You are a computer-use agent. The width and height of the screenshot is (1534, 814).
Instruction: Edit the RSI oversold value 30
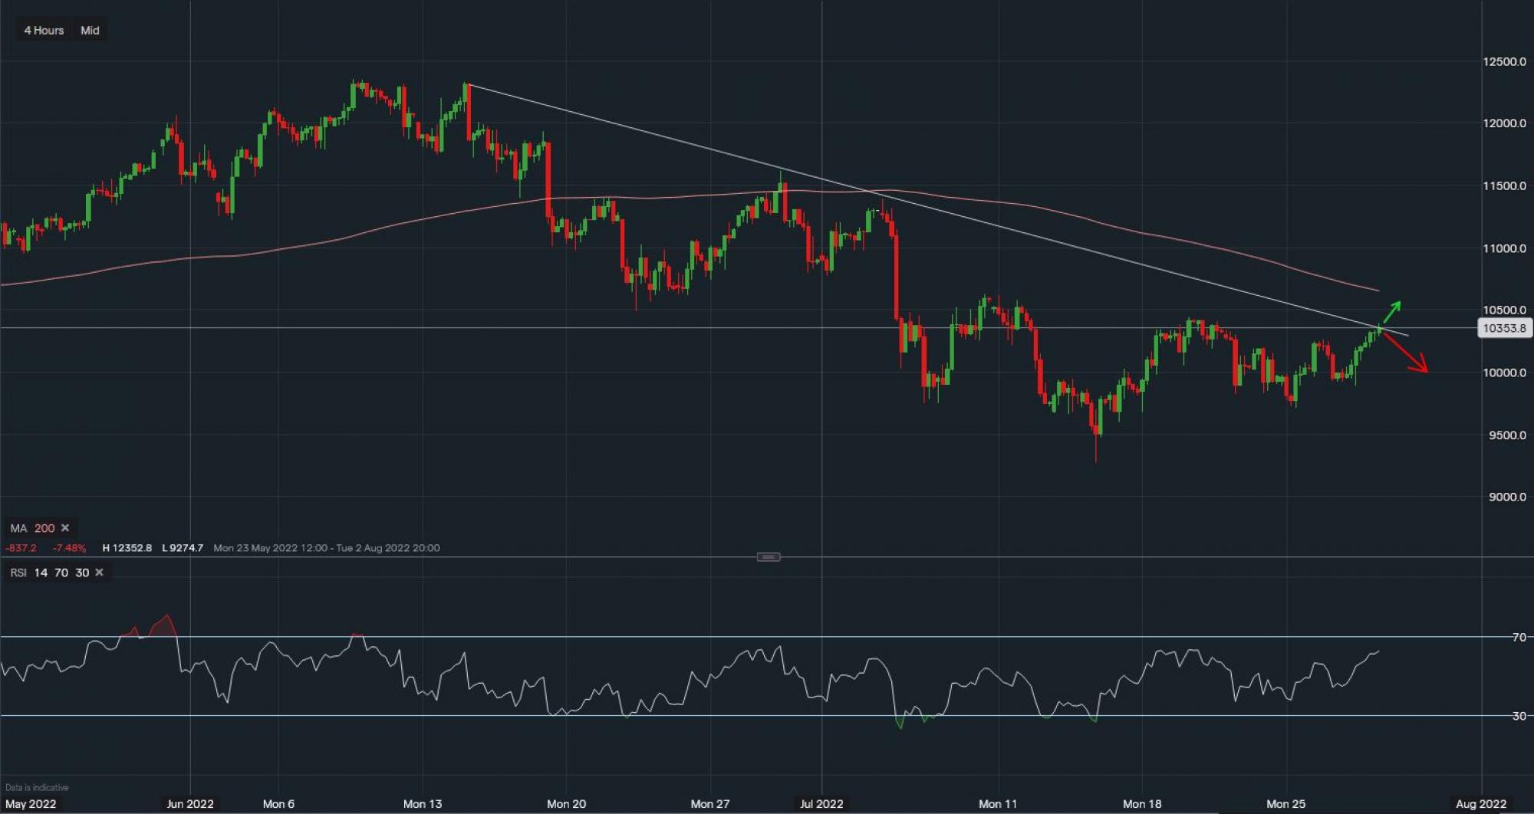(82, 573)
